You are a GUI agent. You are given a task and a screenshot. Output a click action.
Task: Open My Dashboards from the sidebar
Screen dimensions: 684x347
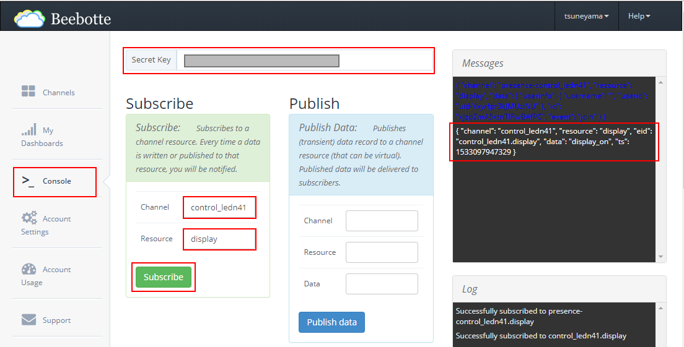coord(42,137)
